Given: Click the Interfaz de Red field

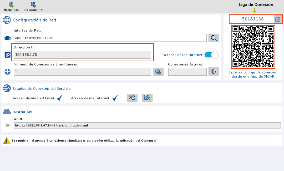Looking at the screenshot, I should (110, 38).
